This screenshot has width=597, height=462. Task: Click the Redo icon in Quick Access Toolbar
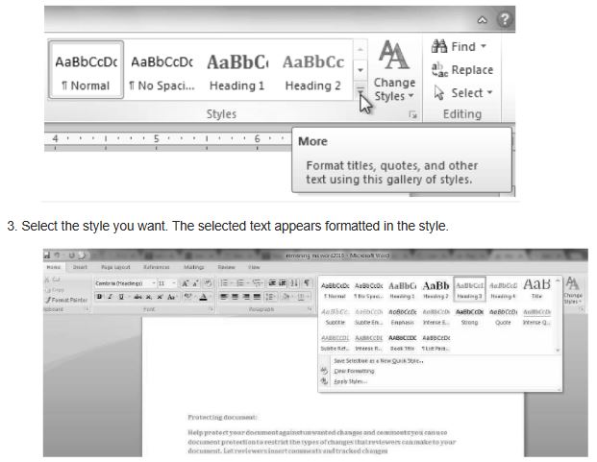pyautogui.click(x=71, y=255)
